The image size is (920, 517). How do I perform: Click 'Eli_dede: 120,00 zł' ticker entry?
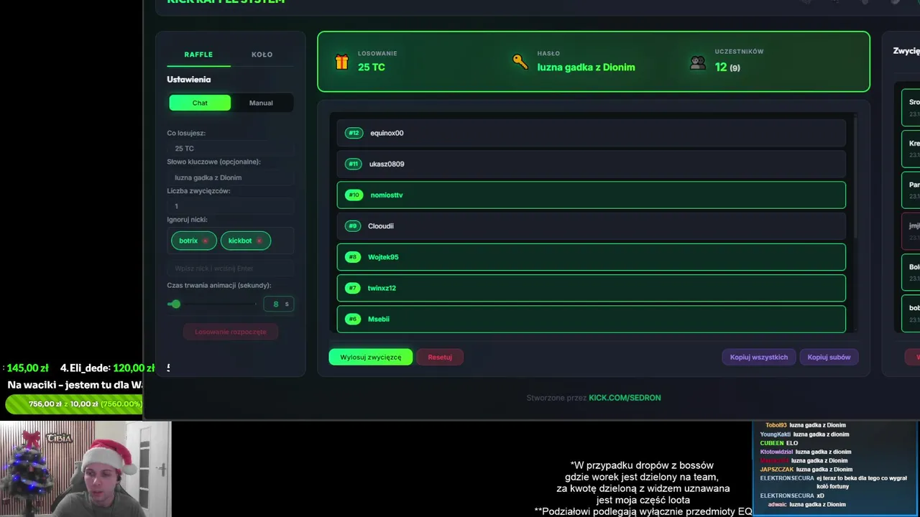click(x=108, y=368)
